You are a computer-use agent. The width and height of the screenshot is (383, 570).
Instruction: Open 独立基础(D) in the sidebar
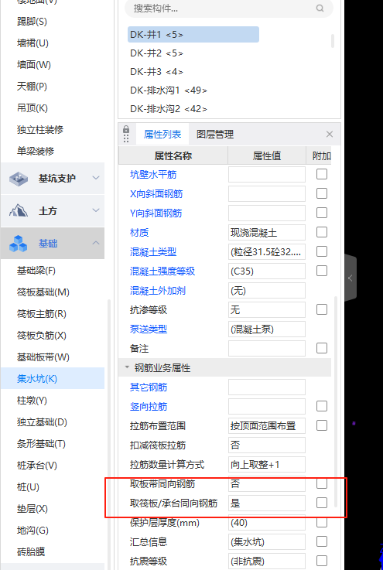coord(43,422)
